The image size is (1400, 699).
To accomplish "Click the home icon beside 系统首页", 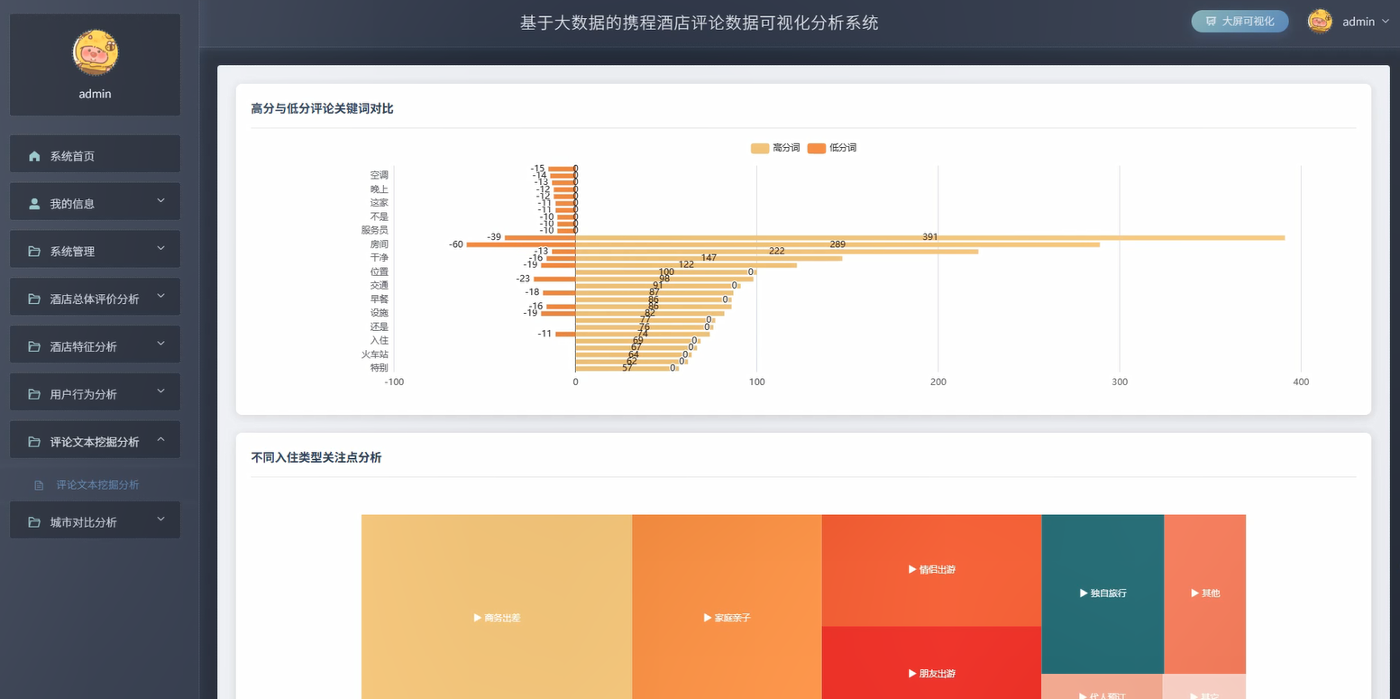I will tap(34, 156).
